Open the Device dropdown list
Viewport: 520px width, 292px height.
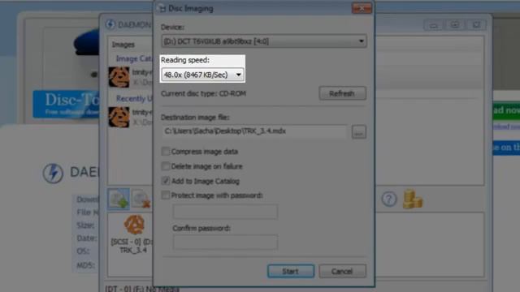(264, 41)
